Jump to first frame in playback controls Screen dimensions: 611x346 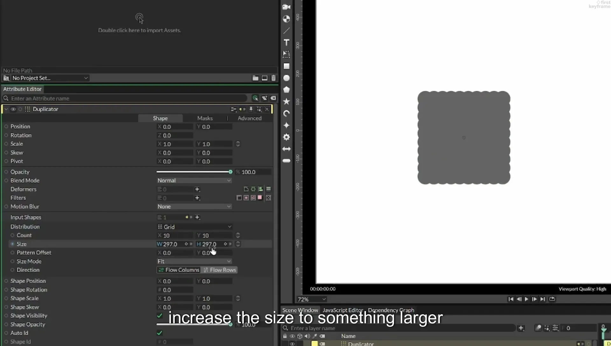pos(511,299)
